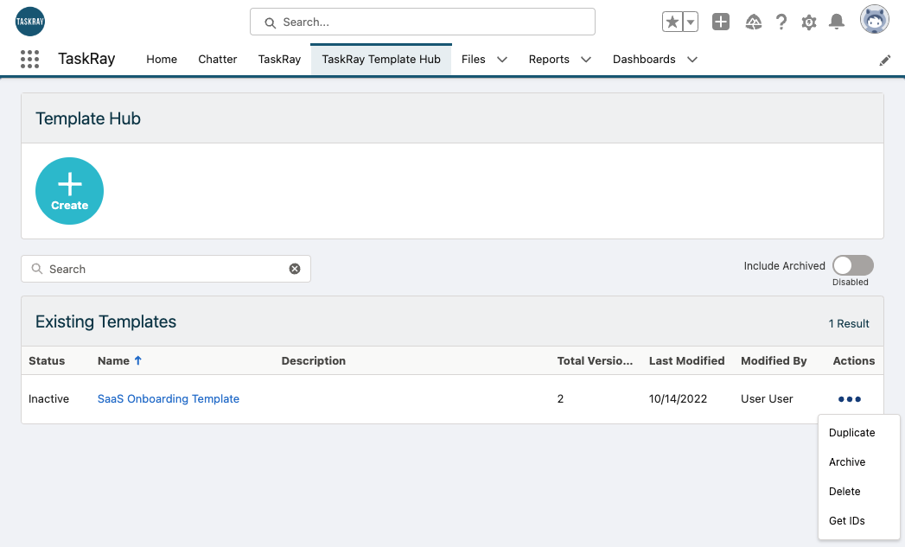The image size is (905, 547).
Task: Expand the Reports tab chevron
Action: (586, 60)
